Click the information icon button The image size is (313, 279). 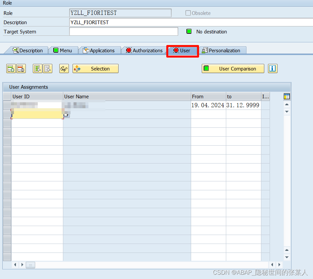pos(273,69)
